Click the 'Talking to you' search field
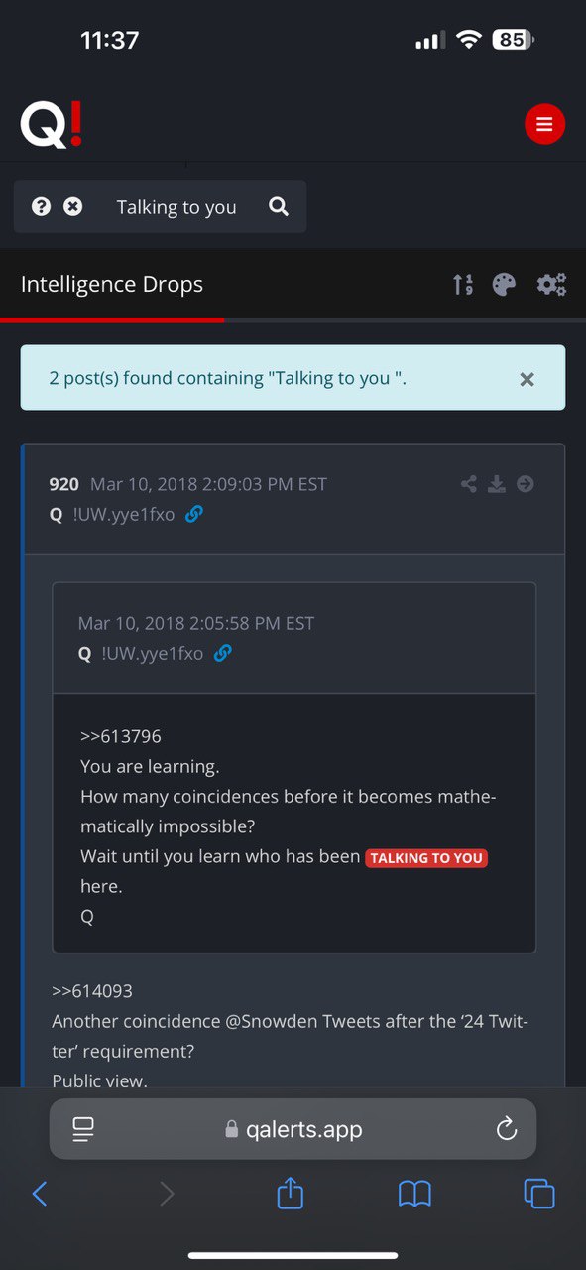 [x=176, y=207]
